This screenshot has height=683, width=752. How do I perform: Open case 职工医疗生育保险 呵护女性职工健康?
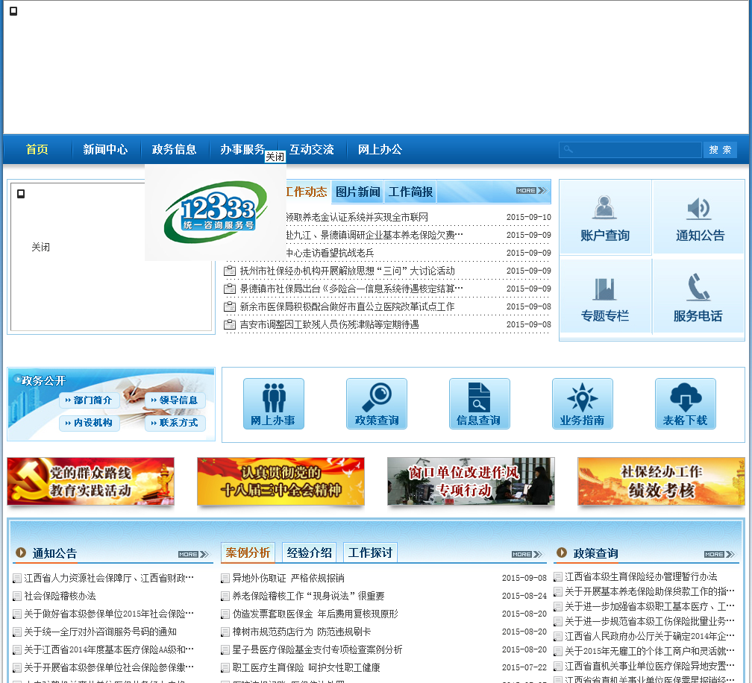coord(306,667)
